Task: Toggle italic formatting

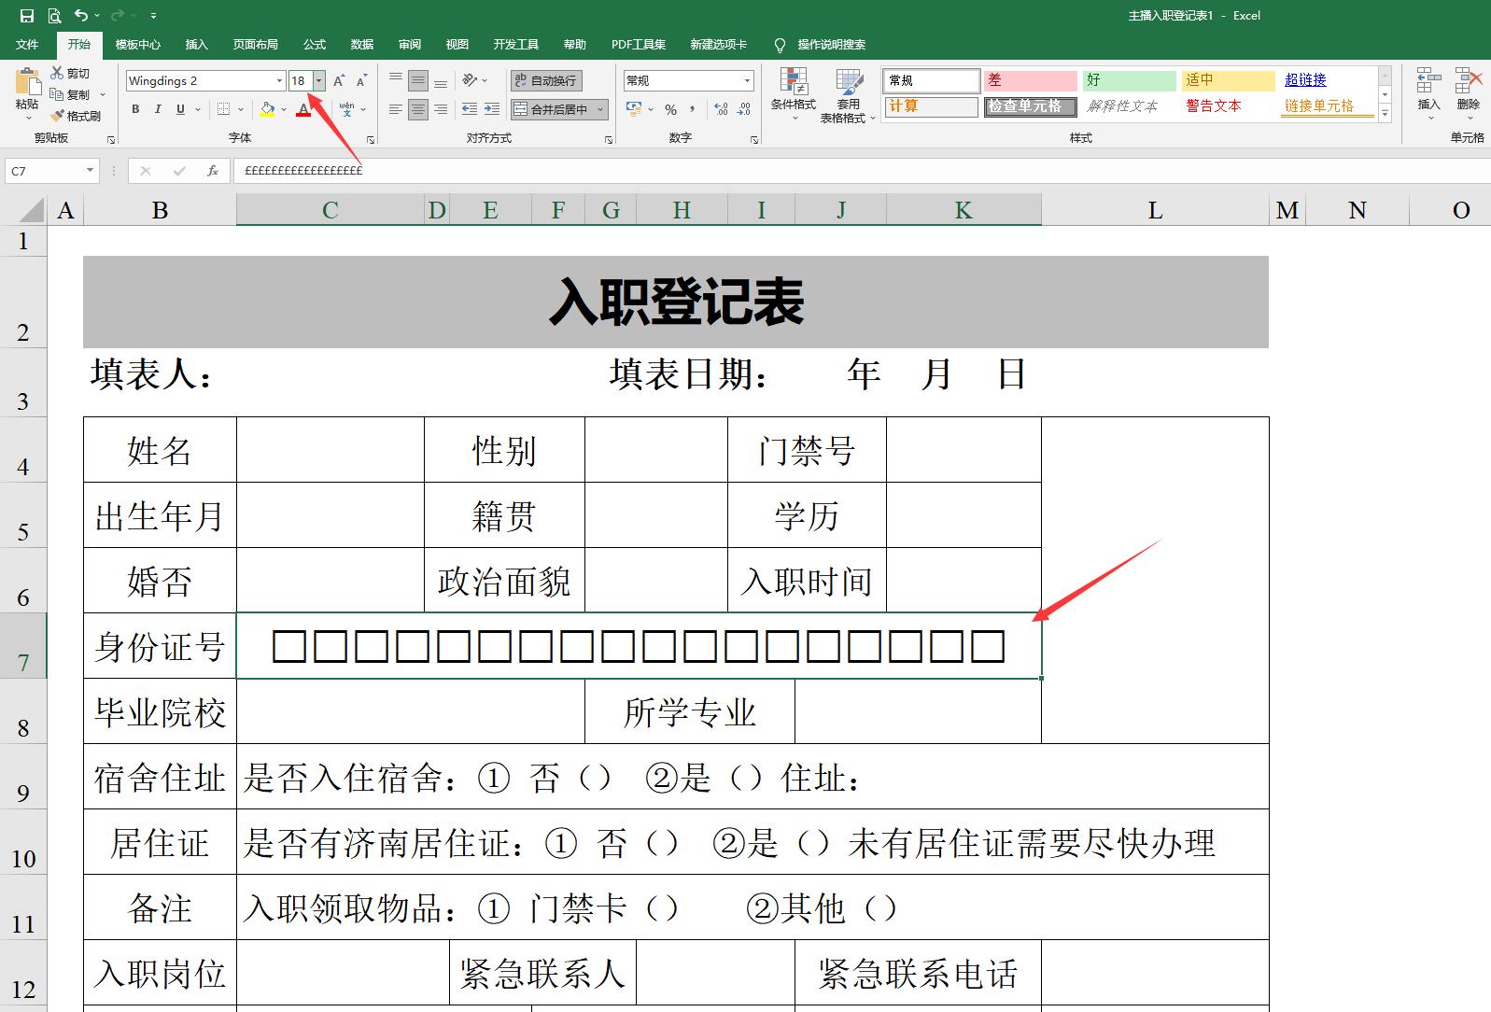Action: pyautogui.click(x=158, y=109)
